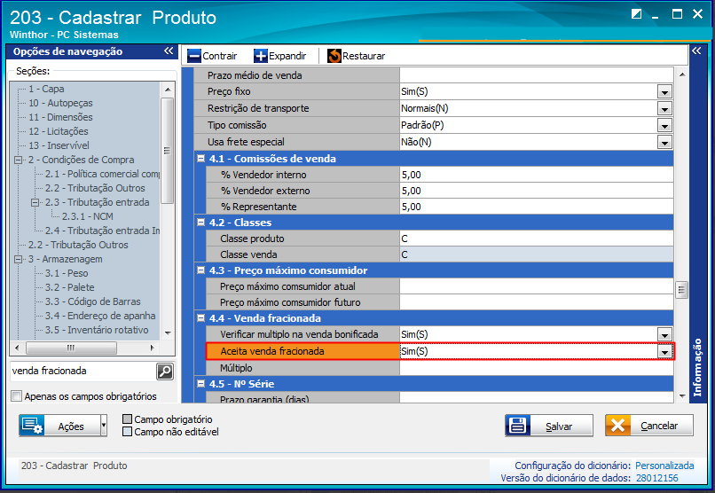Click the Campo obrigatório legend box
The height and width of the screenshot is (493, 715).
tap(127, 419)
